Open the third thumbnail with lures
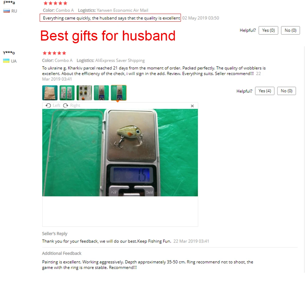305x284 pixels. (84, 93)
